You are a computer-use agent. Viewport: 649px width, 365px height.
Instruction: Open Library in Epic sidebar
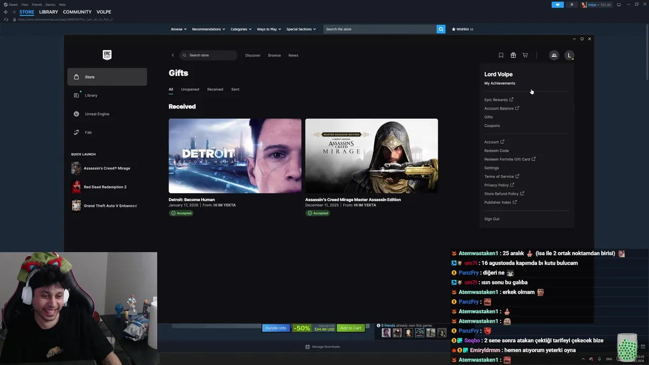point(107,95)
